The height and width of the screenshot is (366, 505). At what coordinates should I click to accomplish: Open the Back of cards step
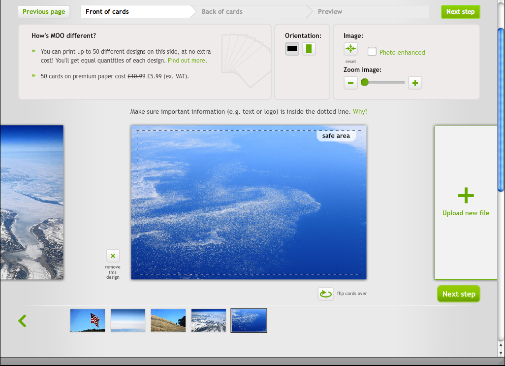point(222,11)
